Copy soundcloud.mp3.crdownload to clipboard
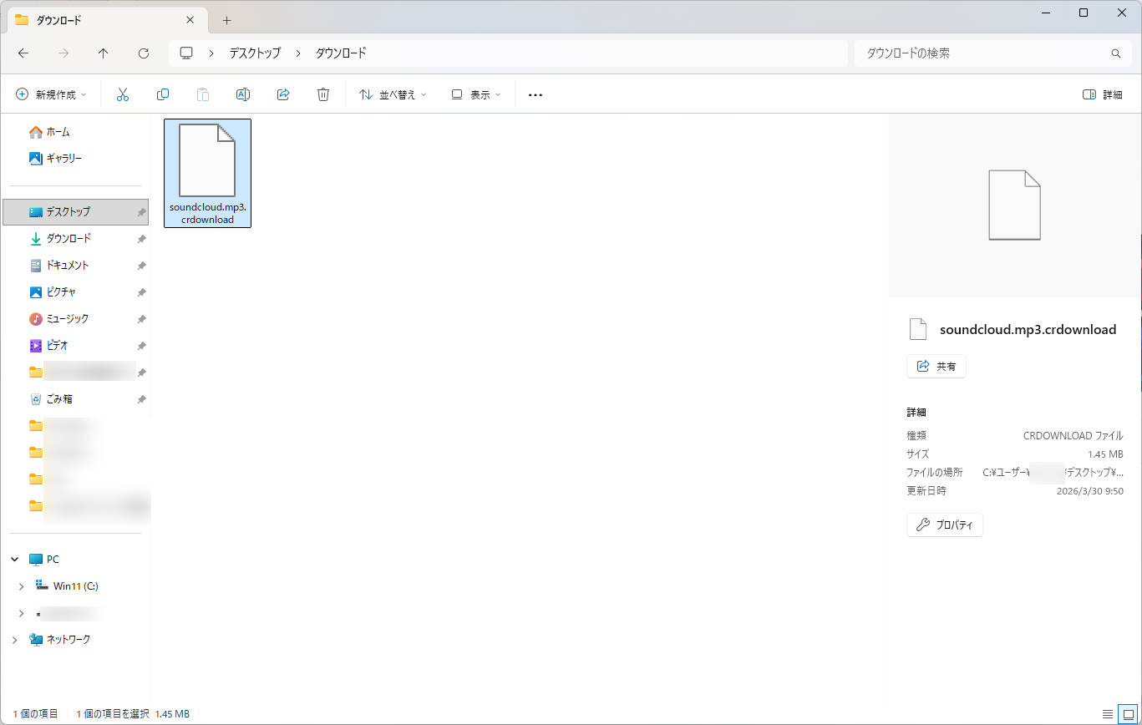The width and height of the screenshot is (1142, 725). (x=163, y=94)
